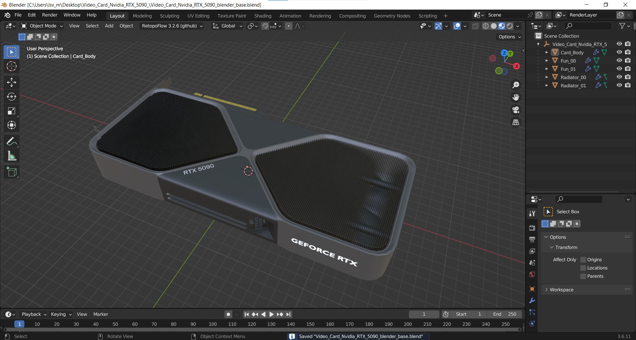The image size is (636, 340).
Task: Open the Playback dropdown in timeline
Action: pos(34,314)
